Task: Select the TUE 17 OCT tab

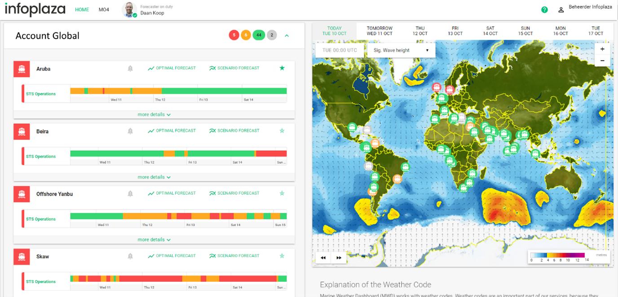Action: pos(596,31)
